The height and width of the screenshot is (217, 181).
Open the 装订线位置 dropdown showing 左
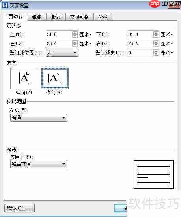pos(62,53)
